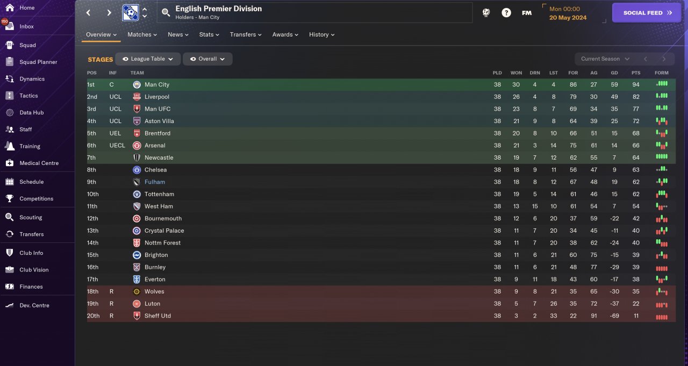Open the Inbox sidebar icon
The height and width of the screenshot is (366, 688).
(9, 26)
